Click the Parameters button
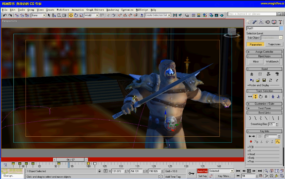Viewport: 285px width, 179px height. click(x=256, y=44)
